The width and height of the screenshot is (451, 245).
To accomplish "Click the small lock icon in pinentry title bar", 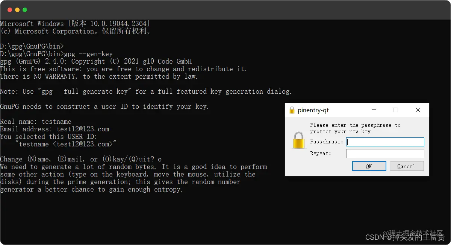I will (x=292, y=110).
